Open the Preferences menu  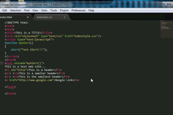click(78, 10)
